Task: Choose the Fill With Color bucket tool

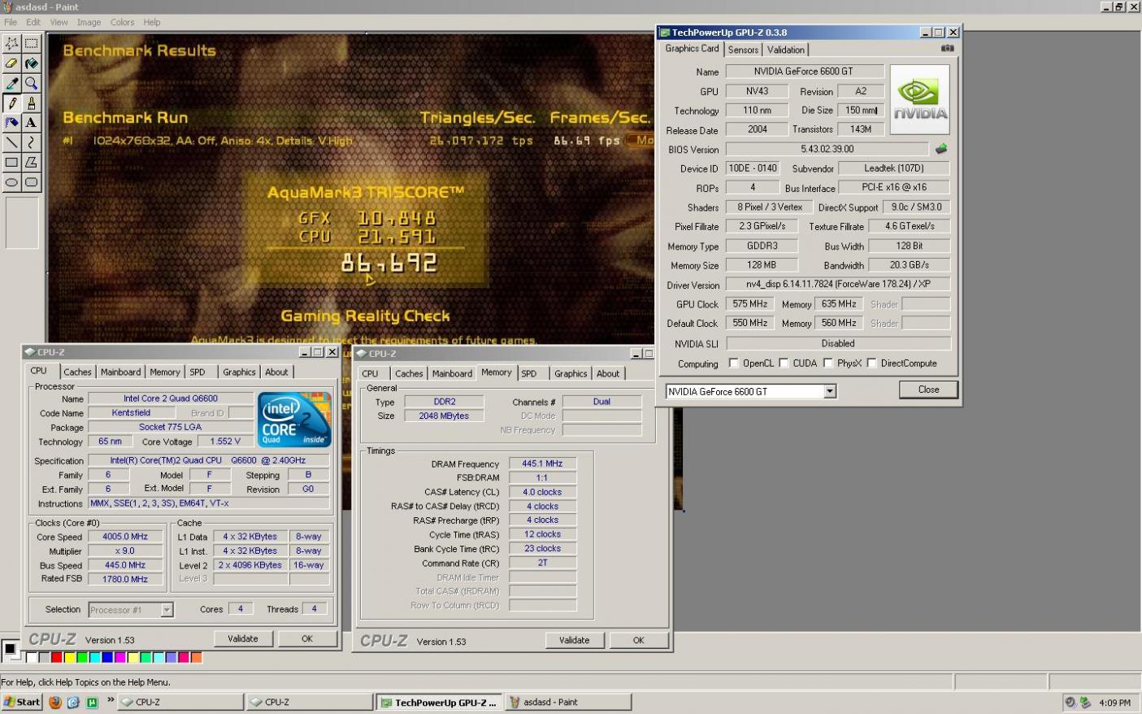Action: pos(31,63)
